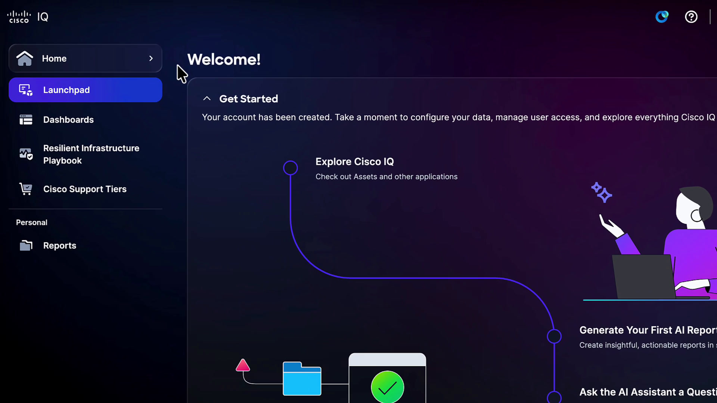Click the Ask the AI Assistant step circle
Image resolution: width=717 pixels, height=403 pixels.
coord(554,397)
